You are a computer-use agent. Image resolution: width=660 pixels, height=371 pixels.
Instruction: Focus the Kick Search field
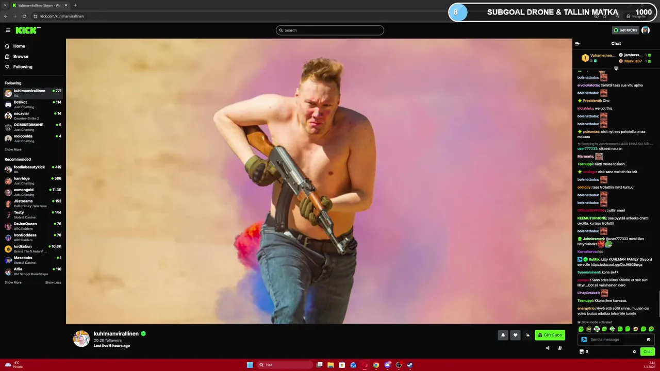tap(330, 30)
